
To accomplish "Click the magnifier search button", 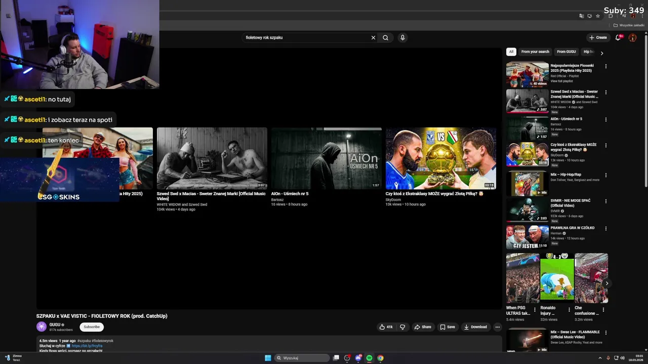I will (x=386, y=37).
